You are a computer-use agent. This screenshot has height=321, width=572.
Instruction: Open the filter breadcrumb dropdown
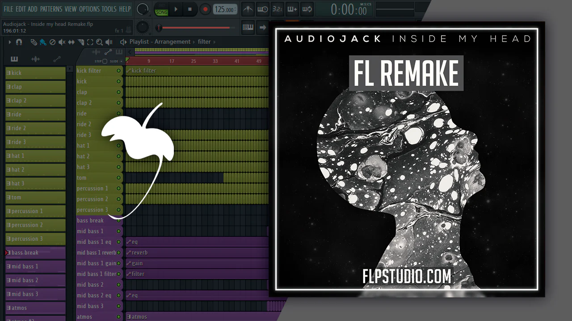click(x=204, y=42)
